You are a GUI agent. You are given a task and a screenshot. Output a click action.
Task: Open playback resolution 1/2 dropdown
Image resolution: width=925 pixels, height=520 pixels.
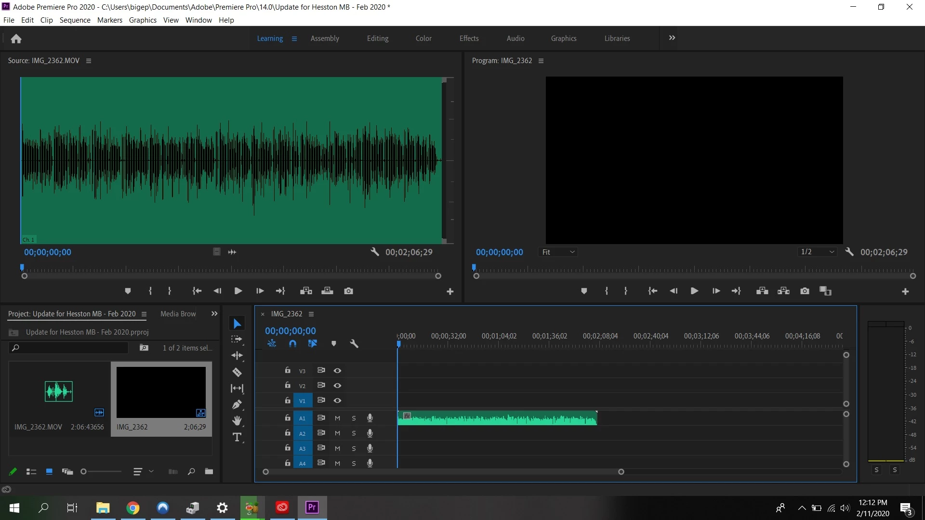[817, 252]
